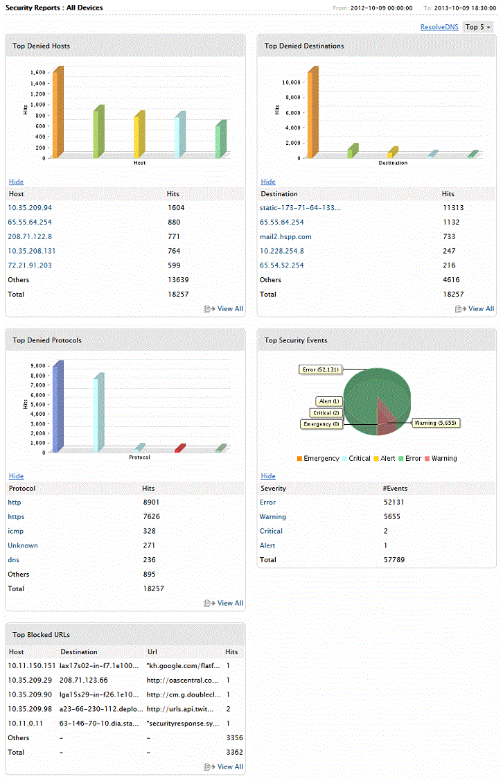Viewport: 503px width, 779px height.
Task: Click blocked URL row host 10.11.150.151
Action: point(32,666)
